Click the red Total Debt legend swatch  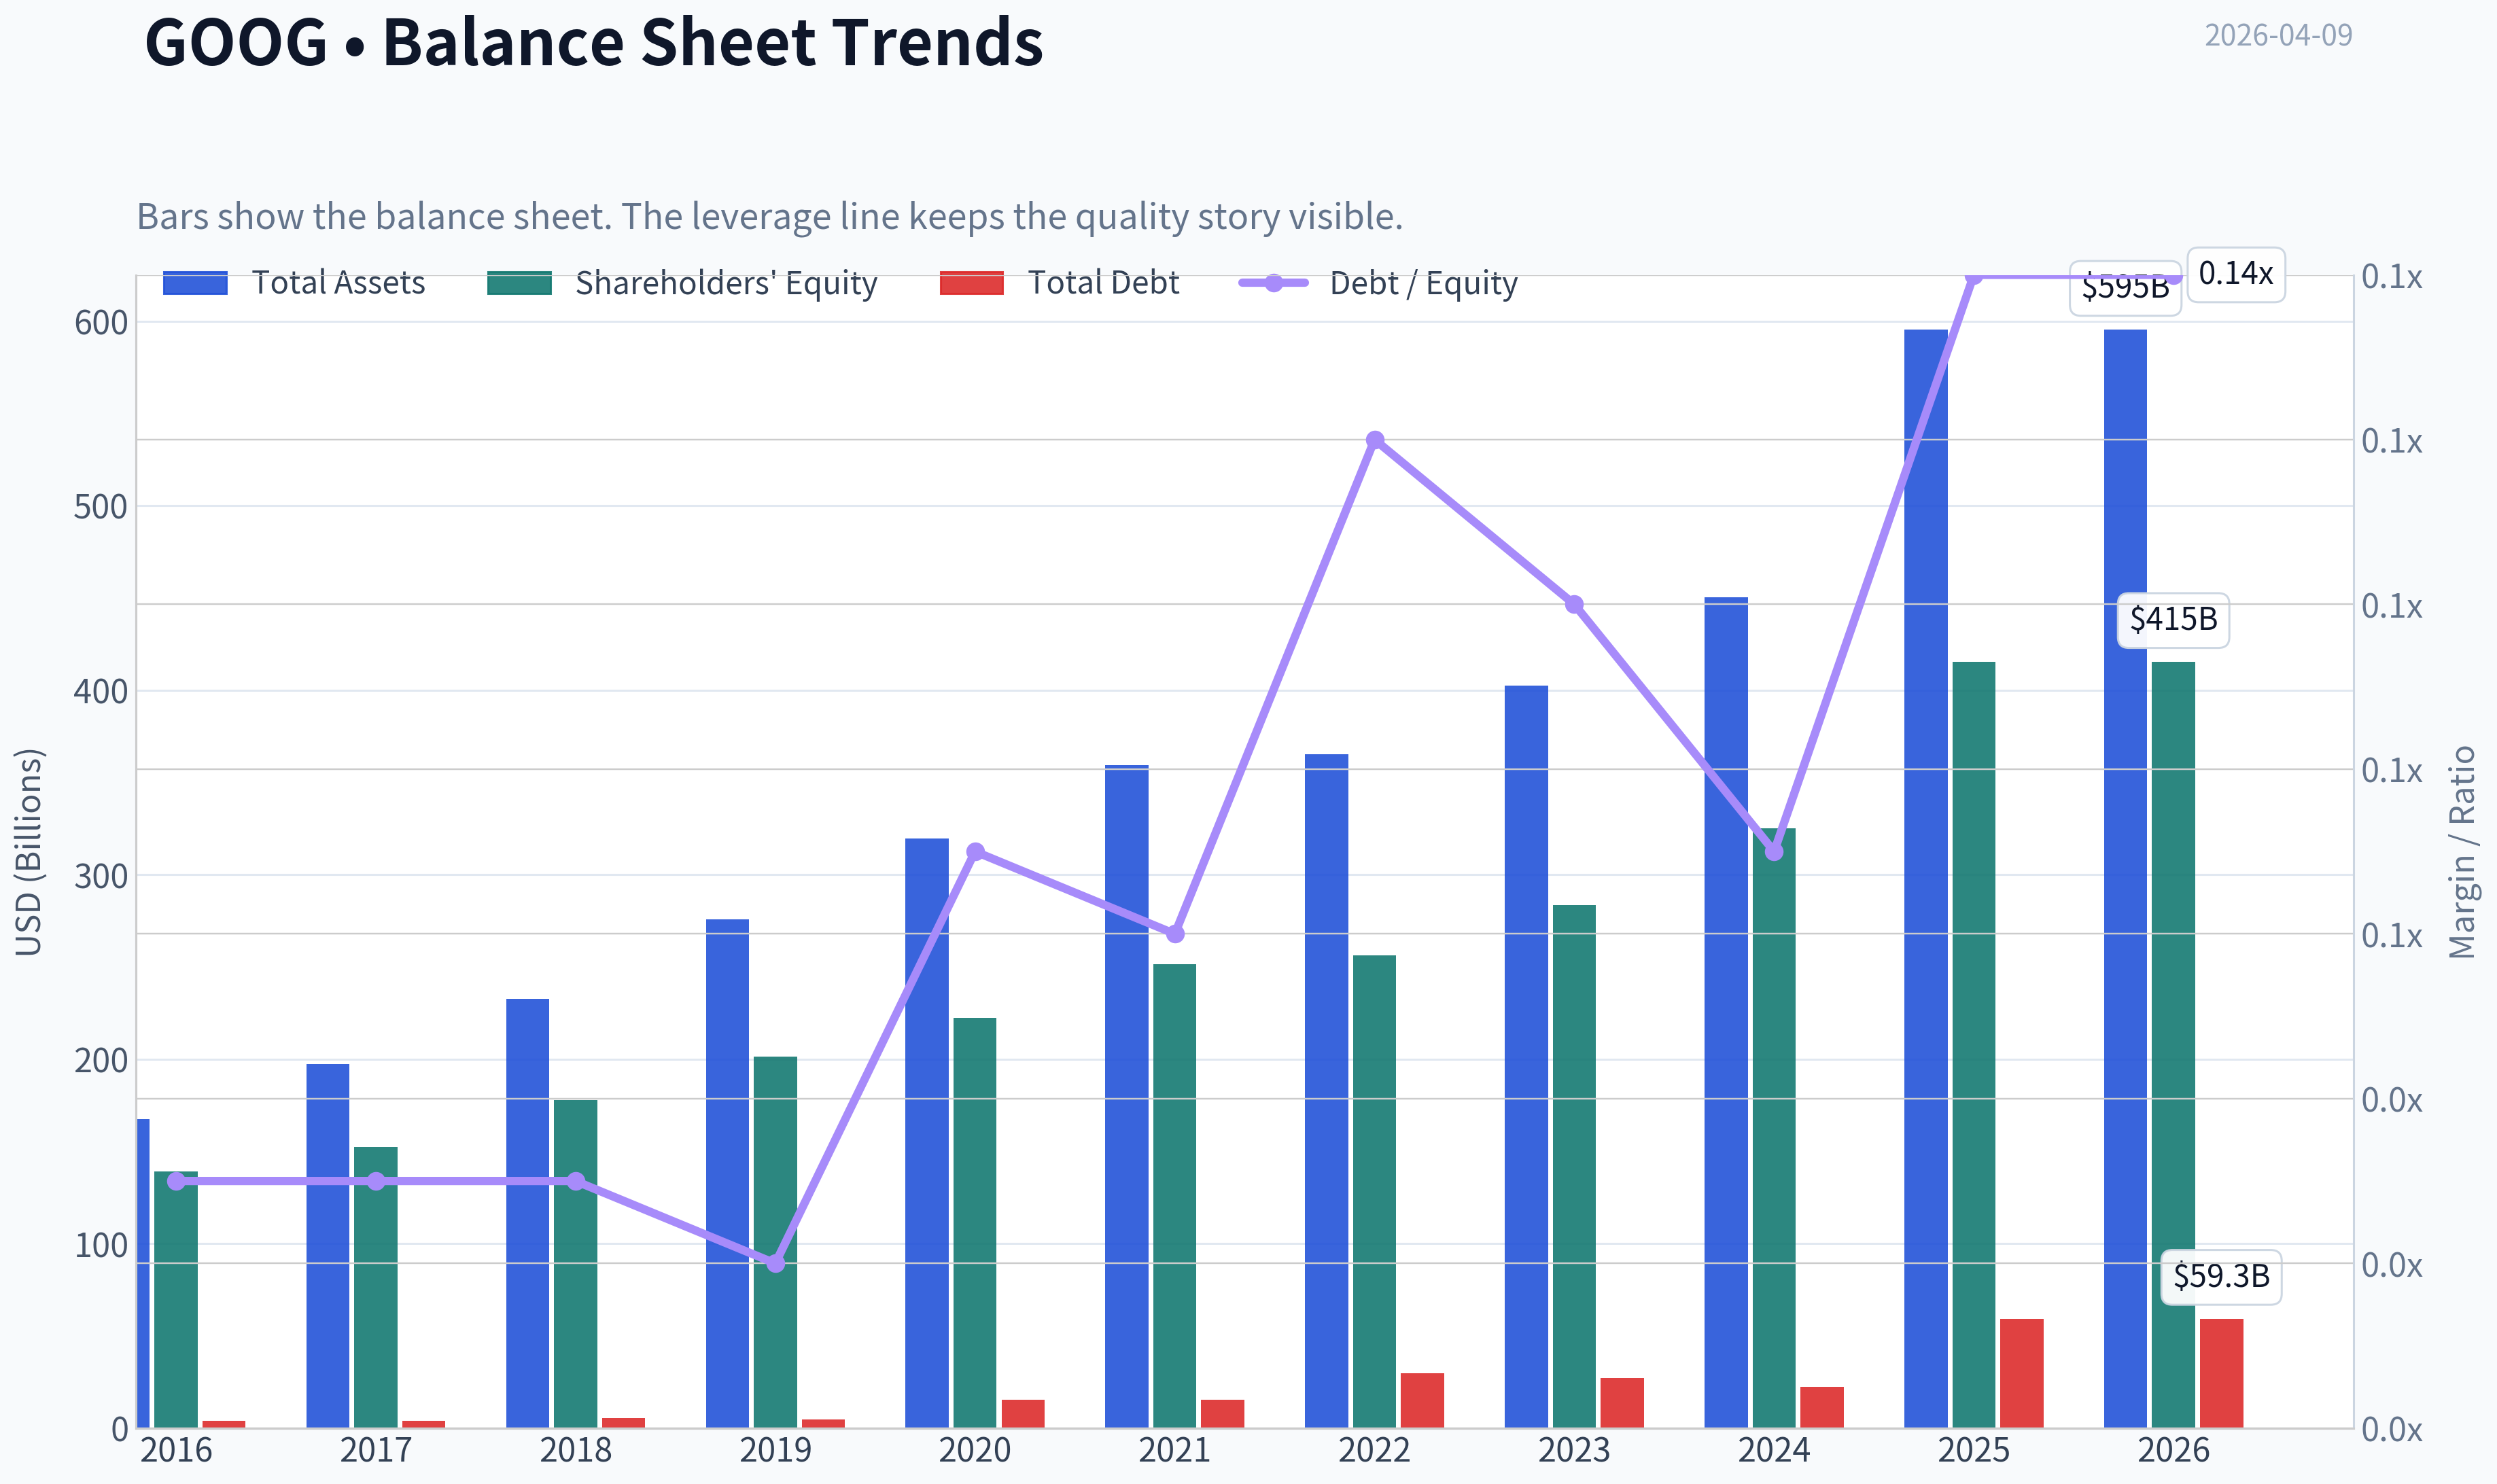972,283
